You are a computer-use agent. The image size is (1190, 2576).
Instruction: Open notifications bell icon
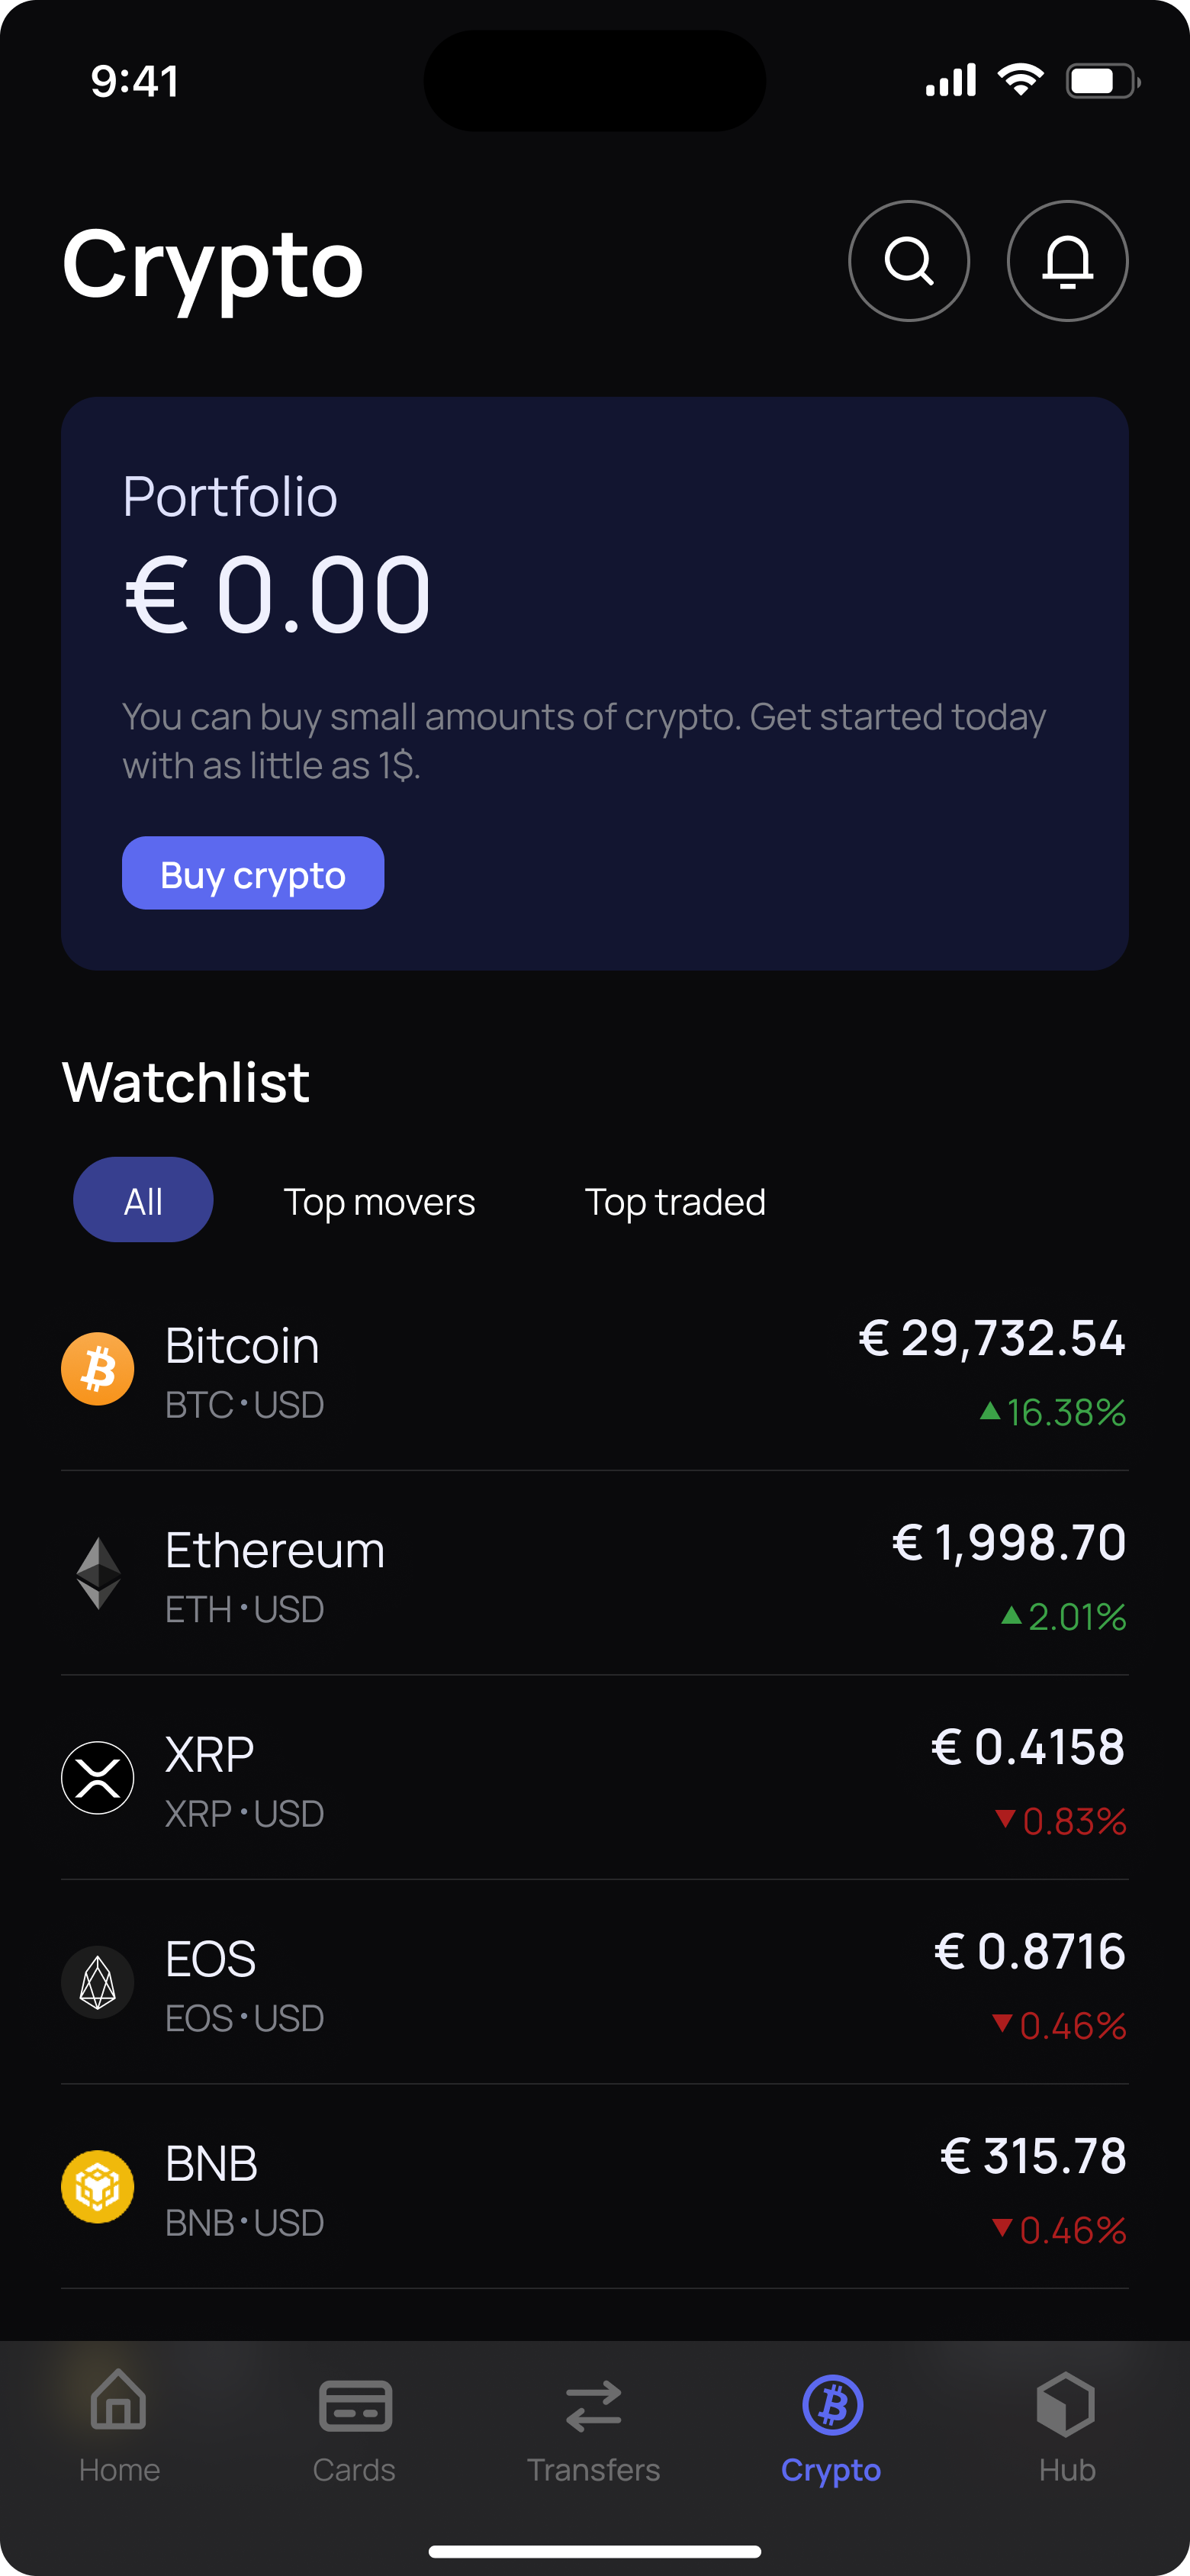click(1067, 261)
